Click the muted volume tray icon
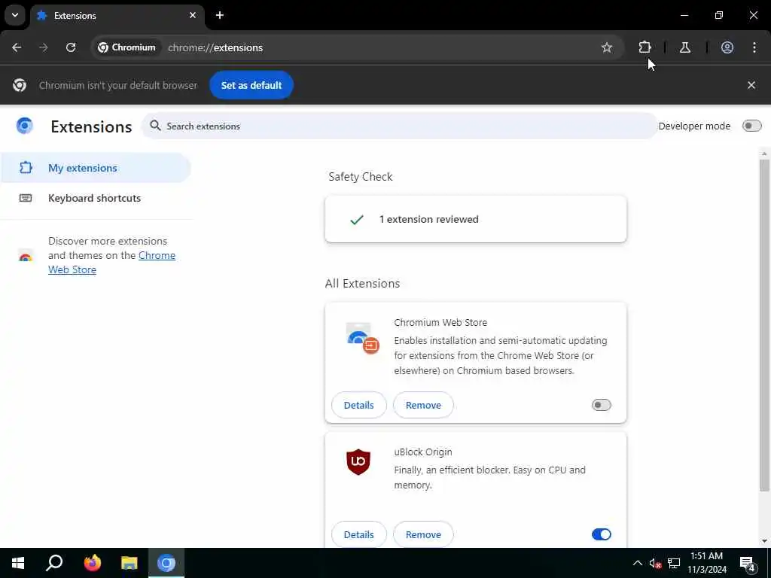The height and width of the screenshot is (578, 771). point(655,563)
